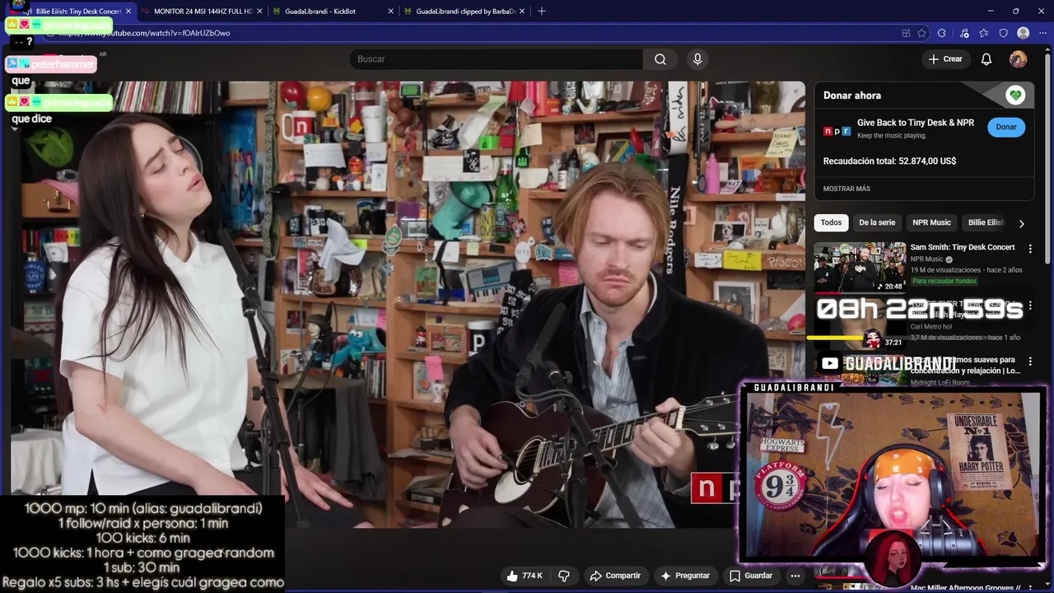Open the browser shield icon

coord(1003,33)
